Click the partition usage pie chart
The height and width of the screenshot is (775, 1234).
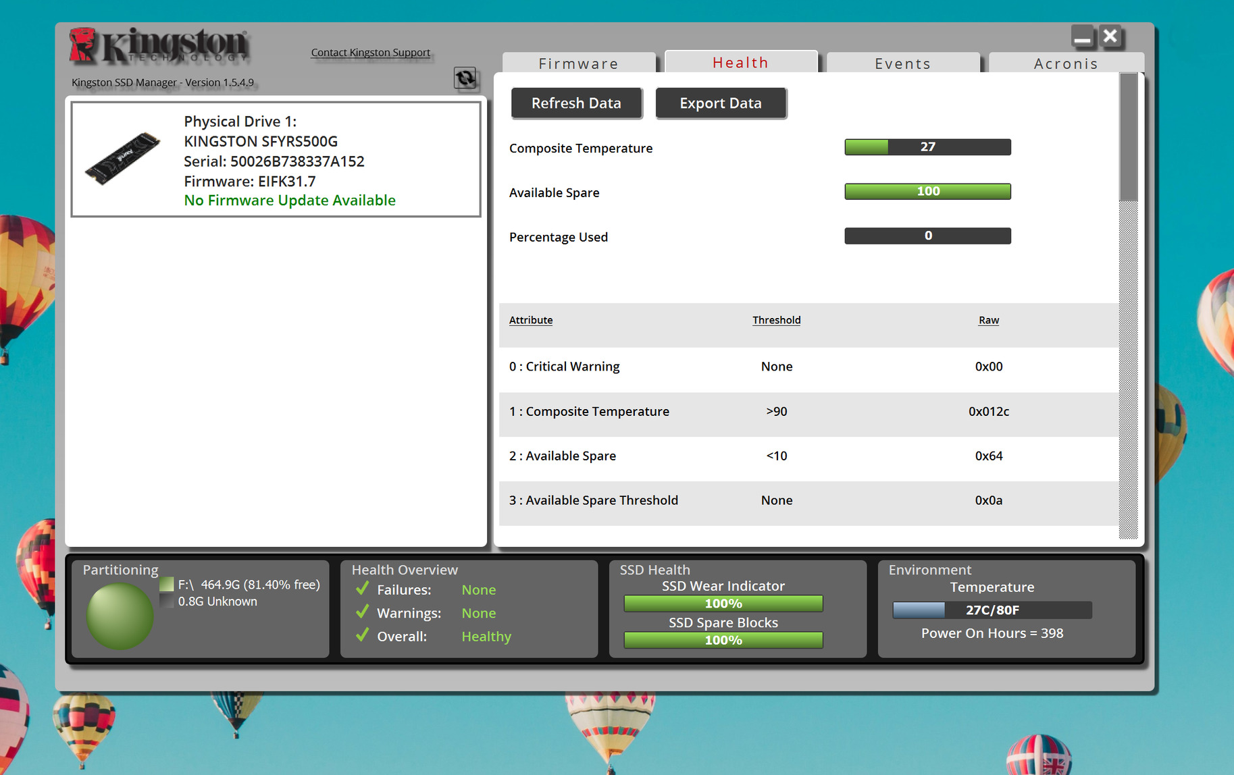[x=120, y=616]
